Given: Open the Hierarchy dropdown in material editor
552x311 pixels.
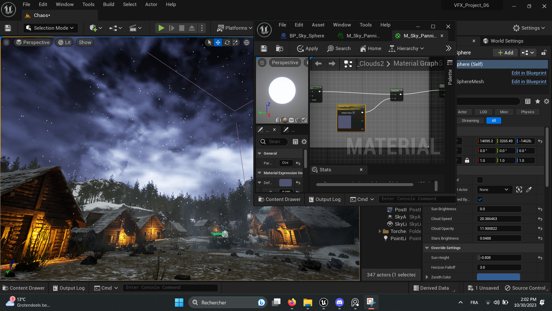Looking at the screenshot, I should 406,48.
